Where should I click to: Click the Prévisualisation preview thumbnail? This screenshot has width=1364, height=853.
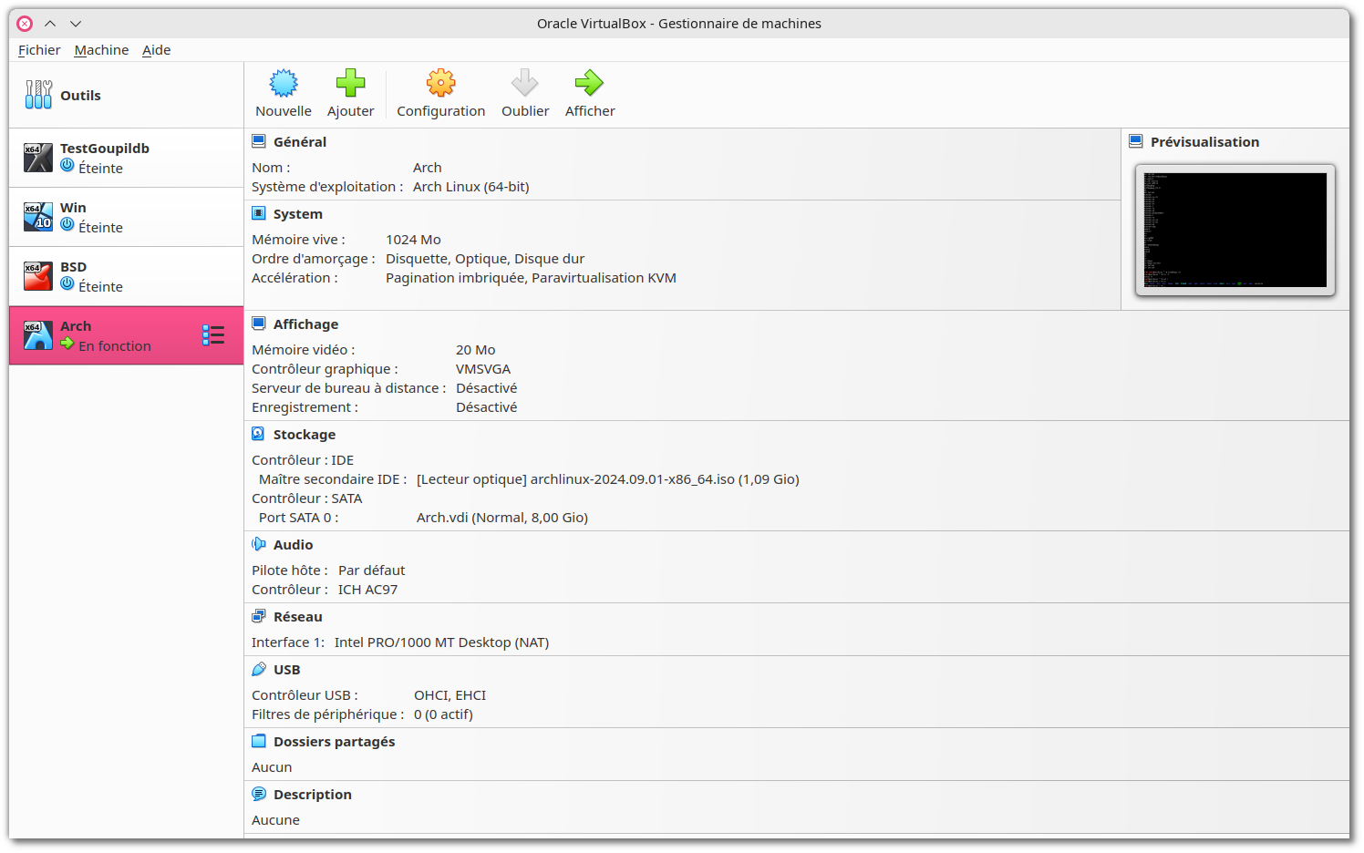click(x=1235, y=229)
